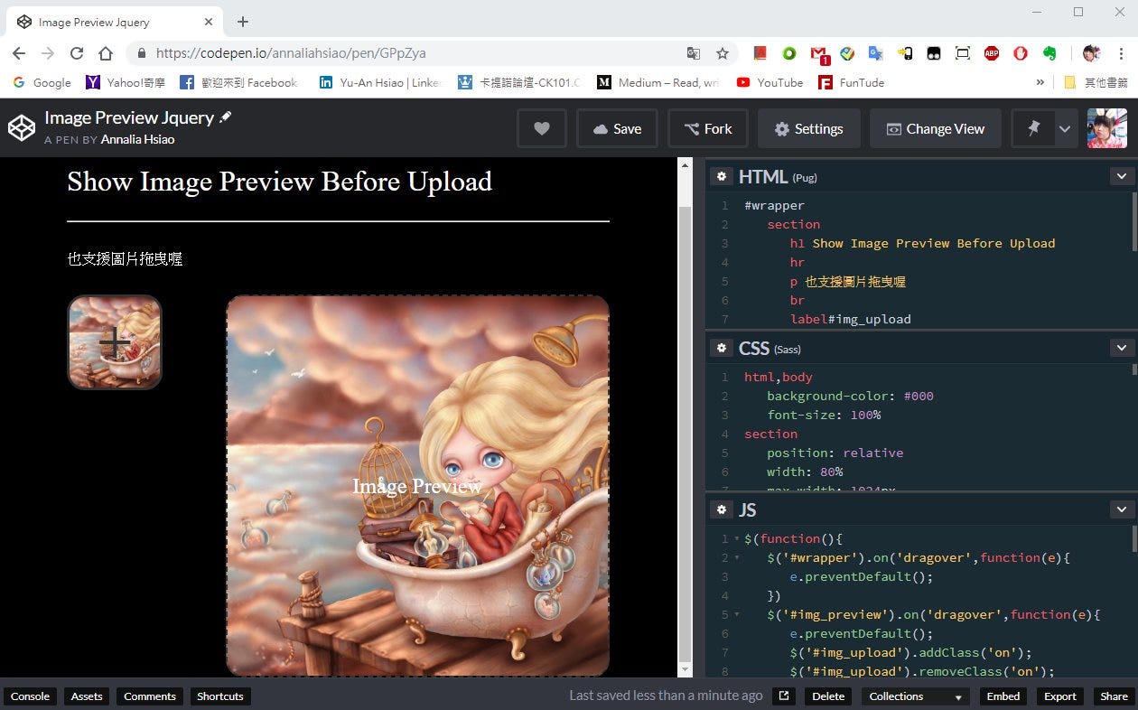Image resolution: width=1138 pixels, height=710 pixels.
Task: Click the address bar URL
Action: pyautogui.click(x=291, y=53)
